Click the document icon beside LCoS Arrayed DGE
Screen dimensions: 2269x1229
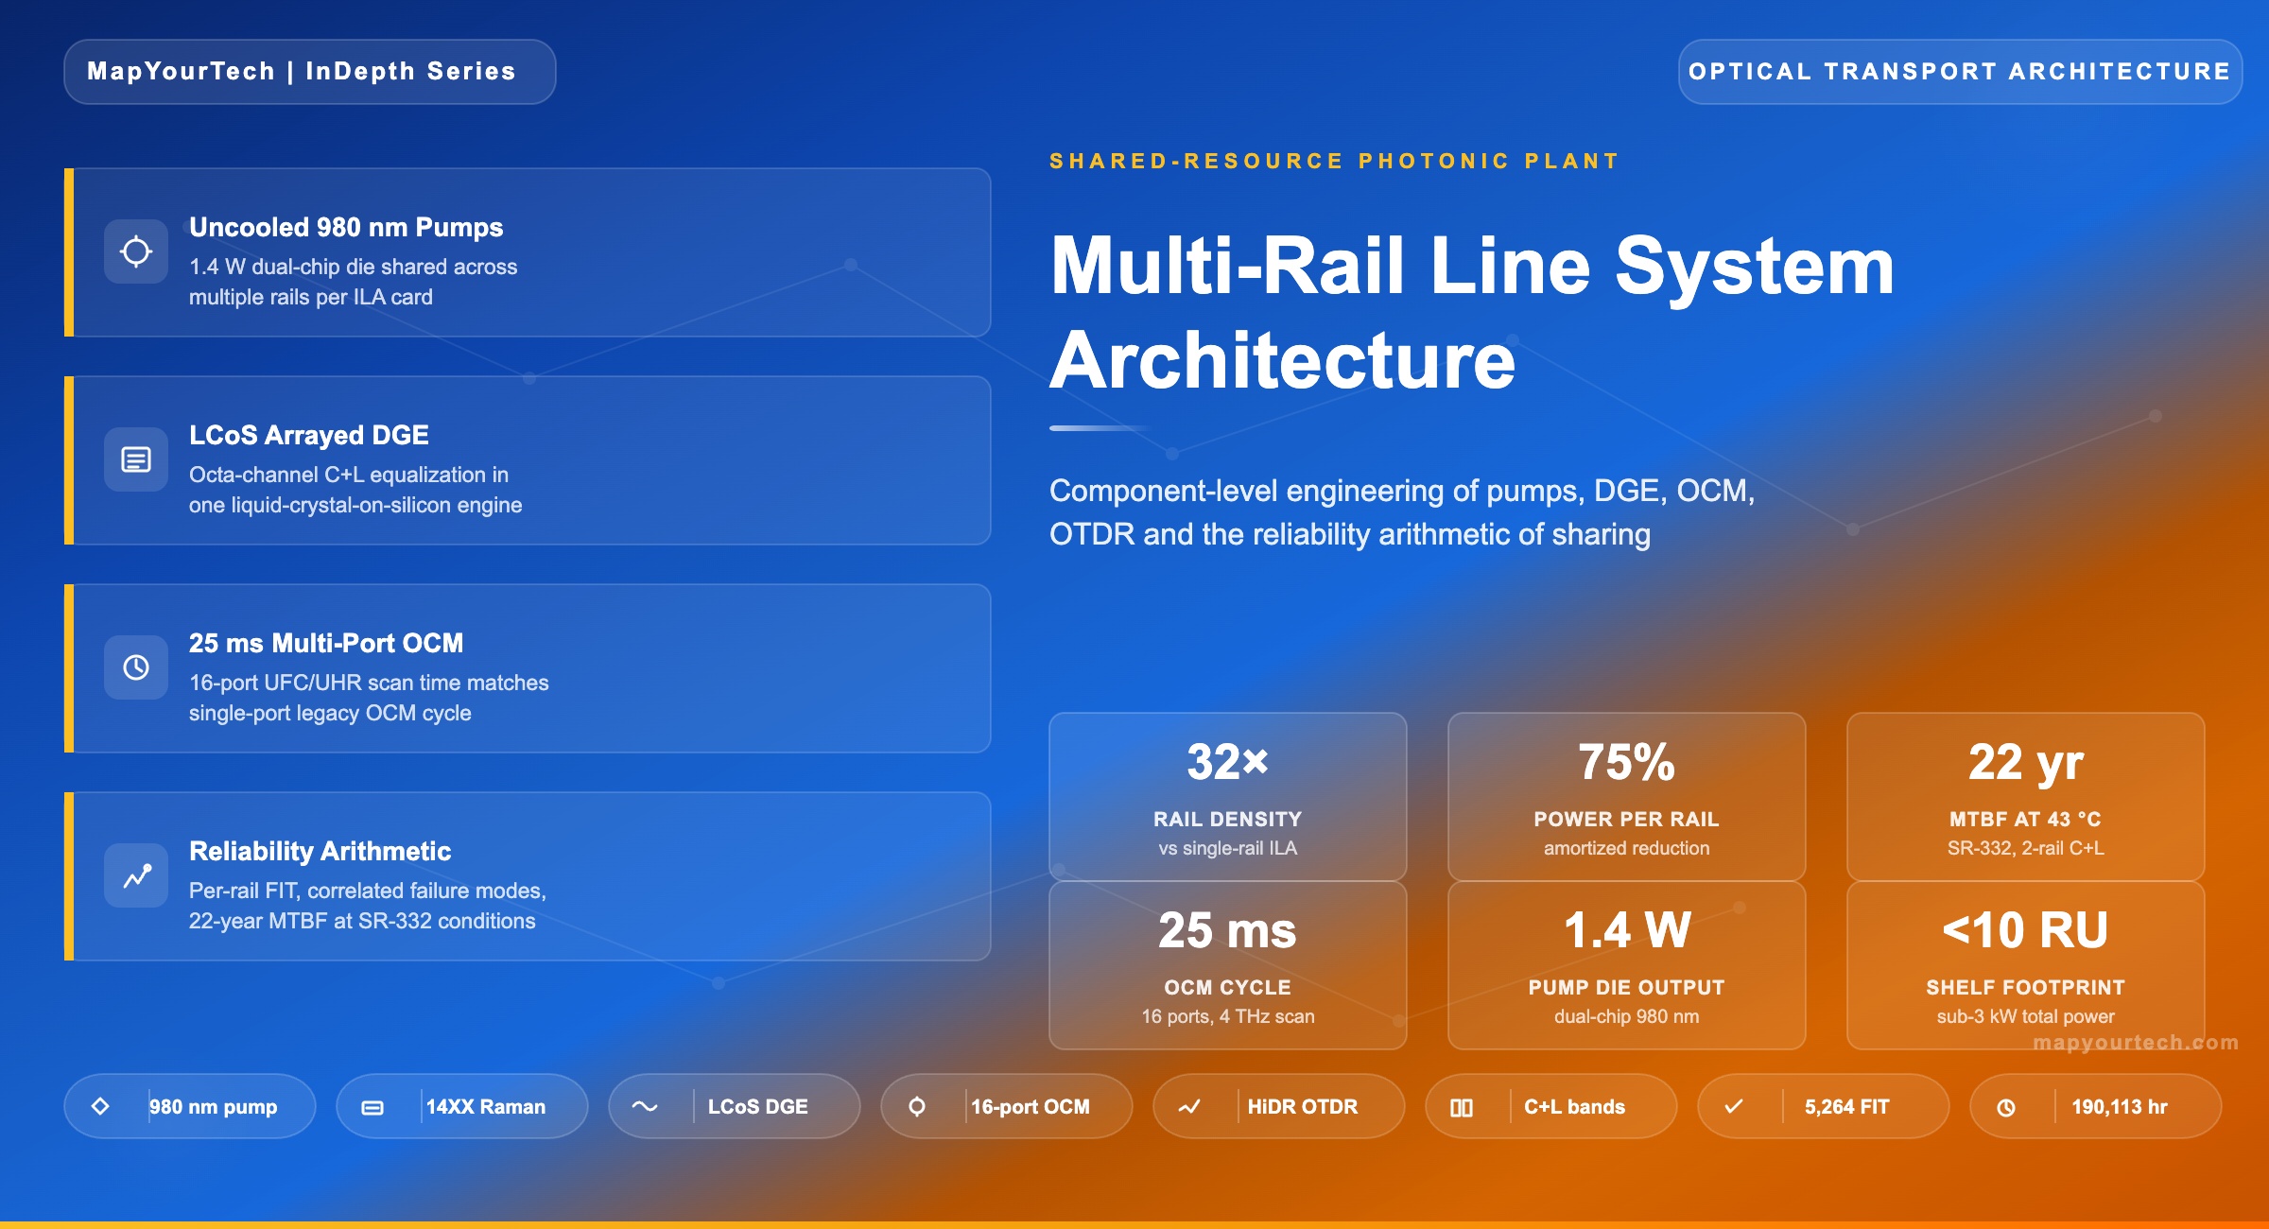click(x=136, y=459)
